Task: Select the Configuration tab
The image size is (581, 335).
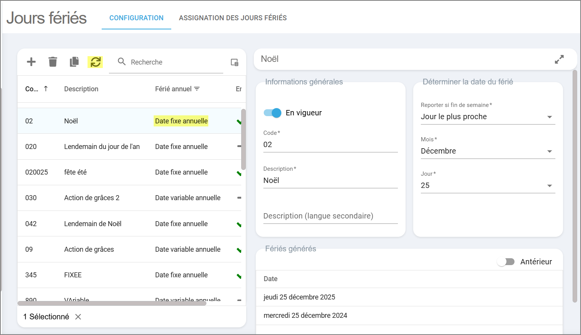Action: point(136,18)
